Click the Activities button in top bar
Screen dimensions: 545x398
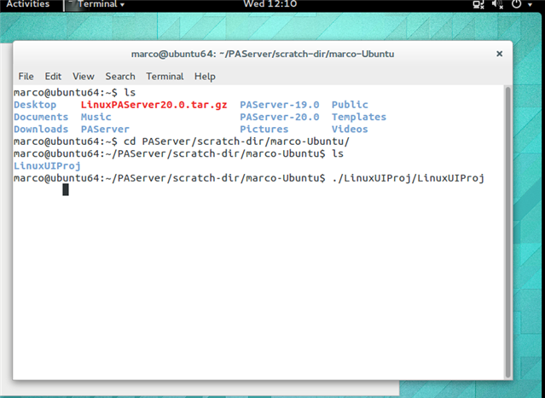pos(28,4)
